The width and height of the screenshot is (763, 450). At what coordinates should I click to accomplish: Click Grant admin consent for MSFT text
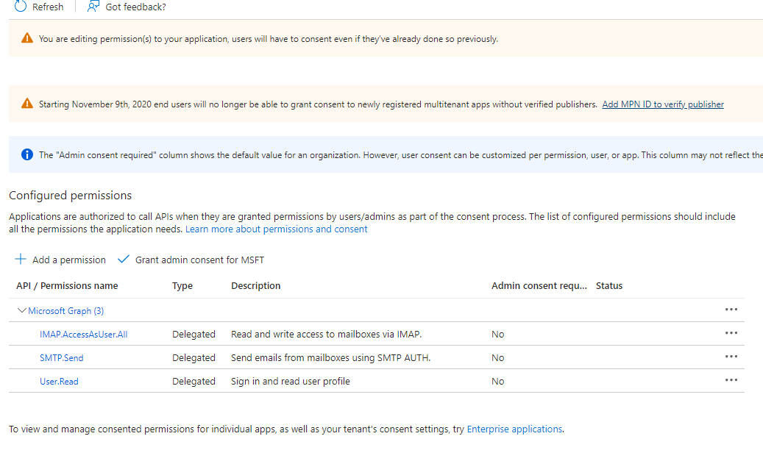coord(199,260)
